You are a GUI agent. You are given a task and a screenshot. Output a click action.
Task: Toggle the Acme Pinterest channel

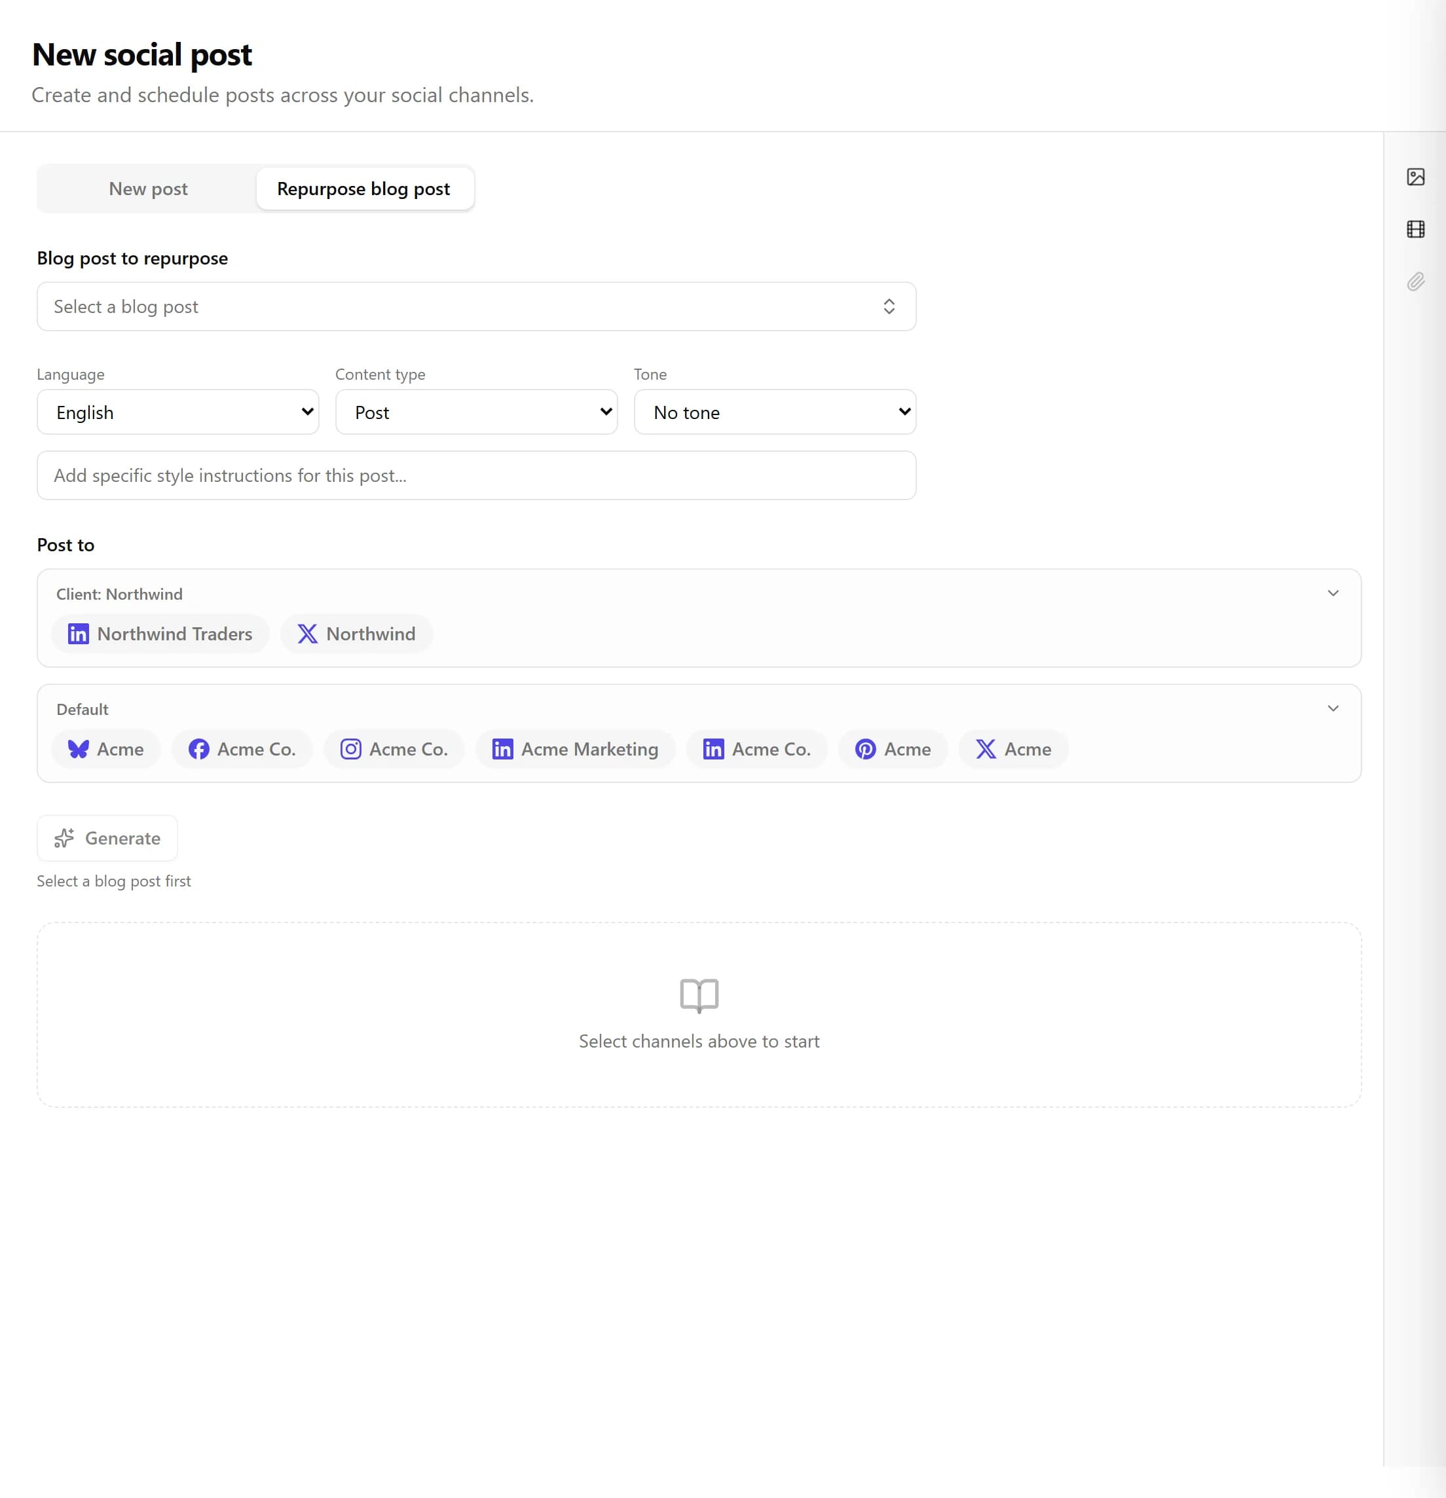pos(893,749)
